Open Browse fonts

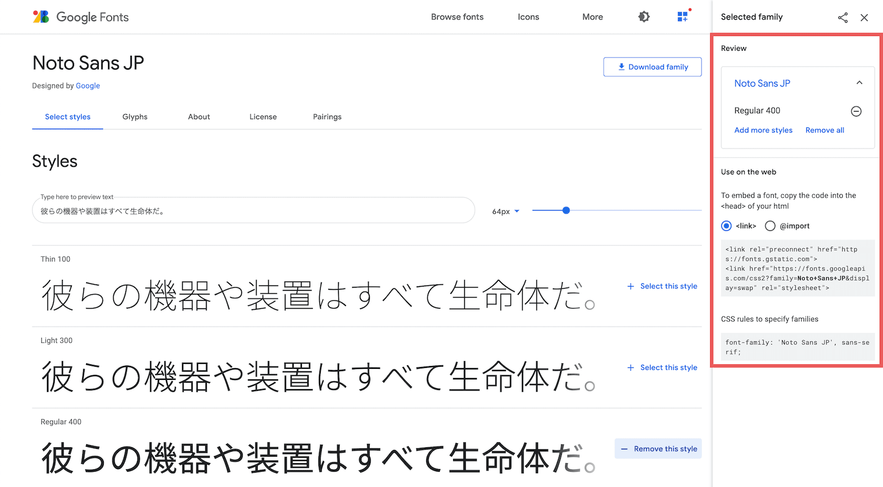(x=457, y=17)
